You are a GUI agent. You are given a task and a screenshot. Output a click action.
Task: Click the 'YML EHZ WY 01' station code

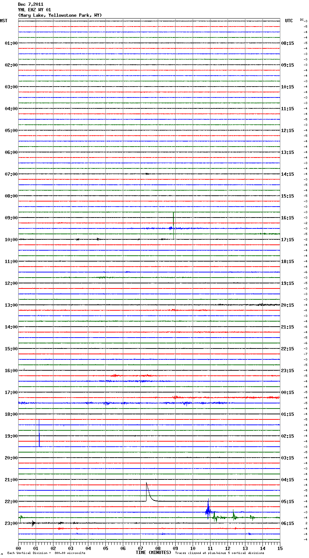tap(35, 10)
